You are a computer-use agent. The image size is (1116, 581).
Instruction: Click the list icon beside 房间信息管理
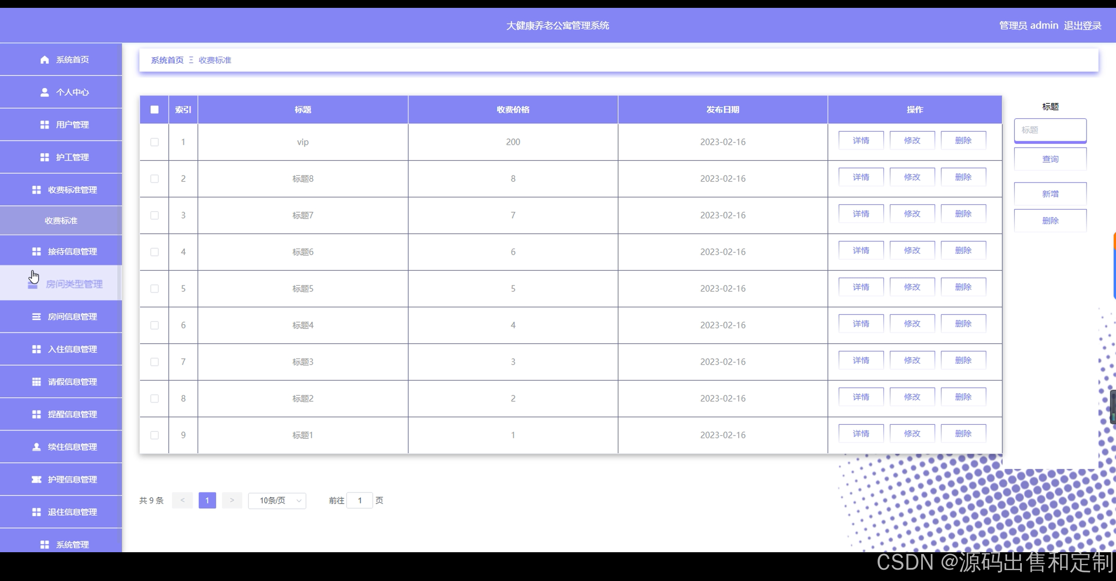(x=37, y=317)
